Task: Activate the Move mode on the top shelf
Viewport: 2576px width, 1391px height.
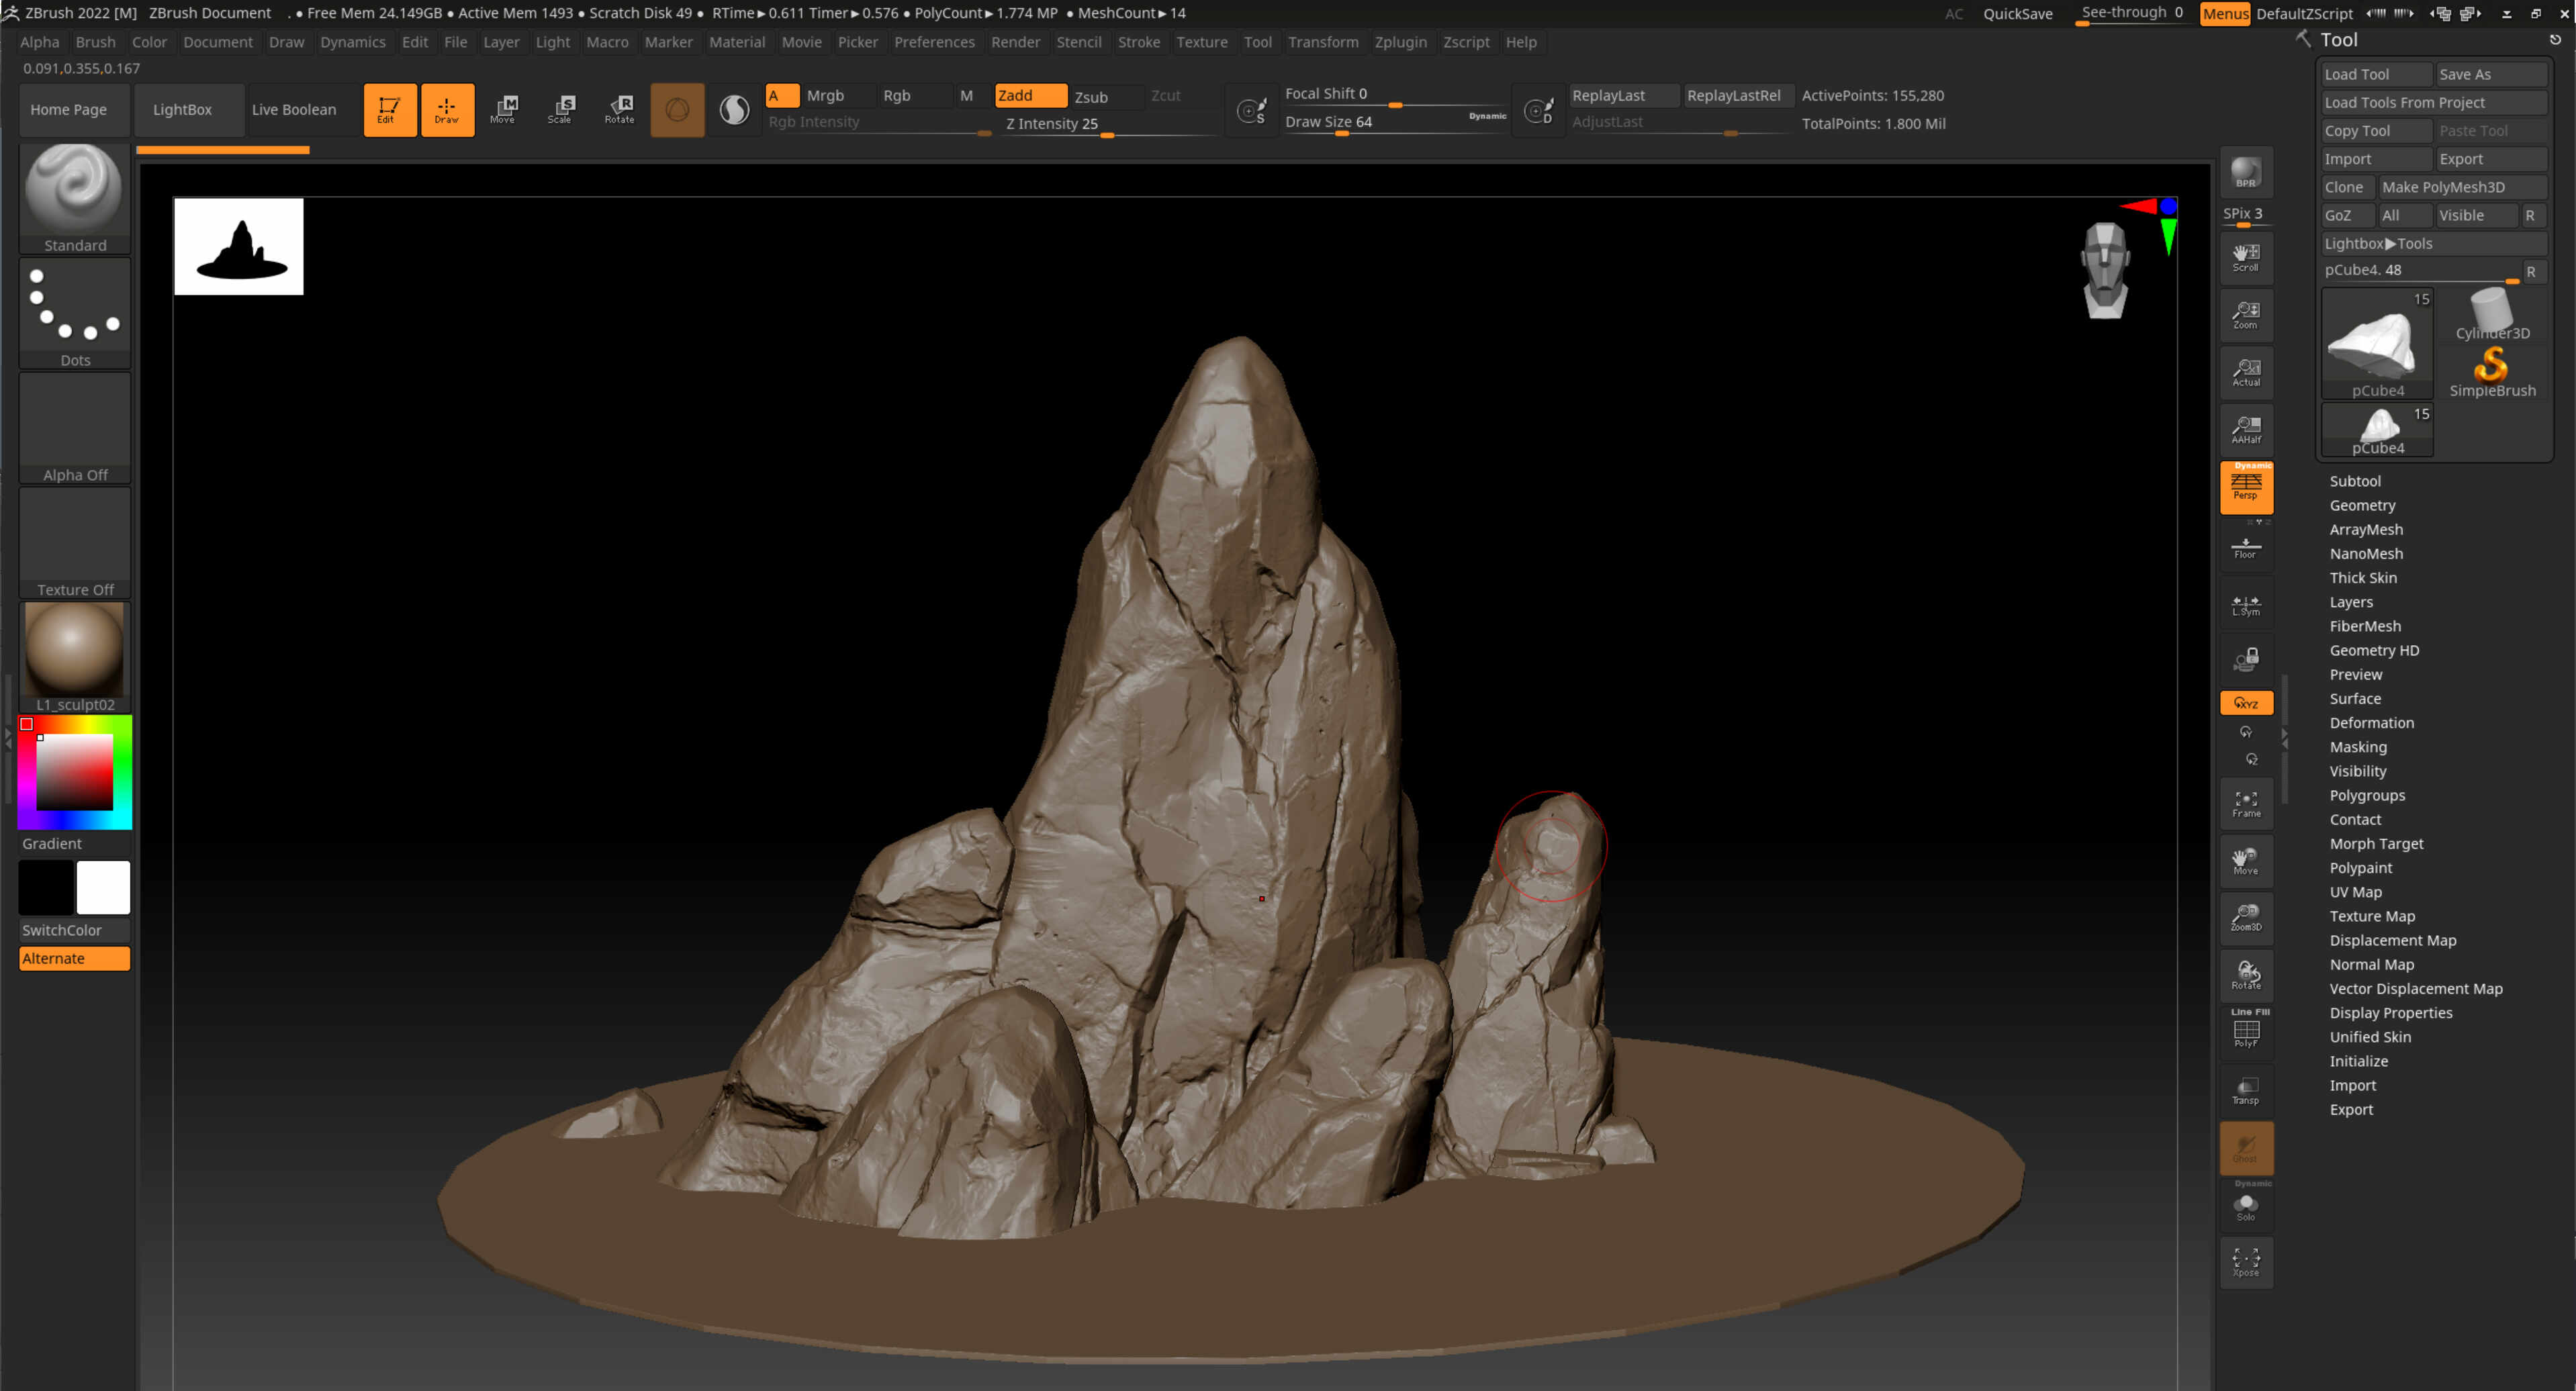Action: pyautogui.click(x=505, y=110)
